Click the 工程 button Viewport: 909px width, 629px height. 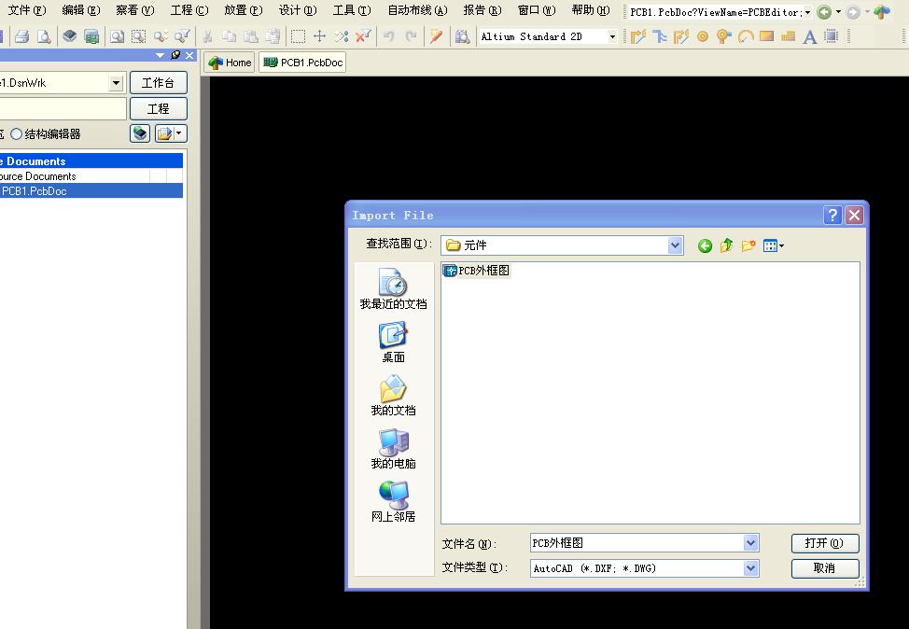(159, 108)
